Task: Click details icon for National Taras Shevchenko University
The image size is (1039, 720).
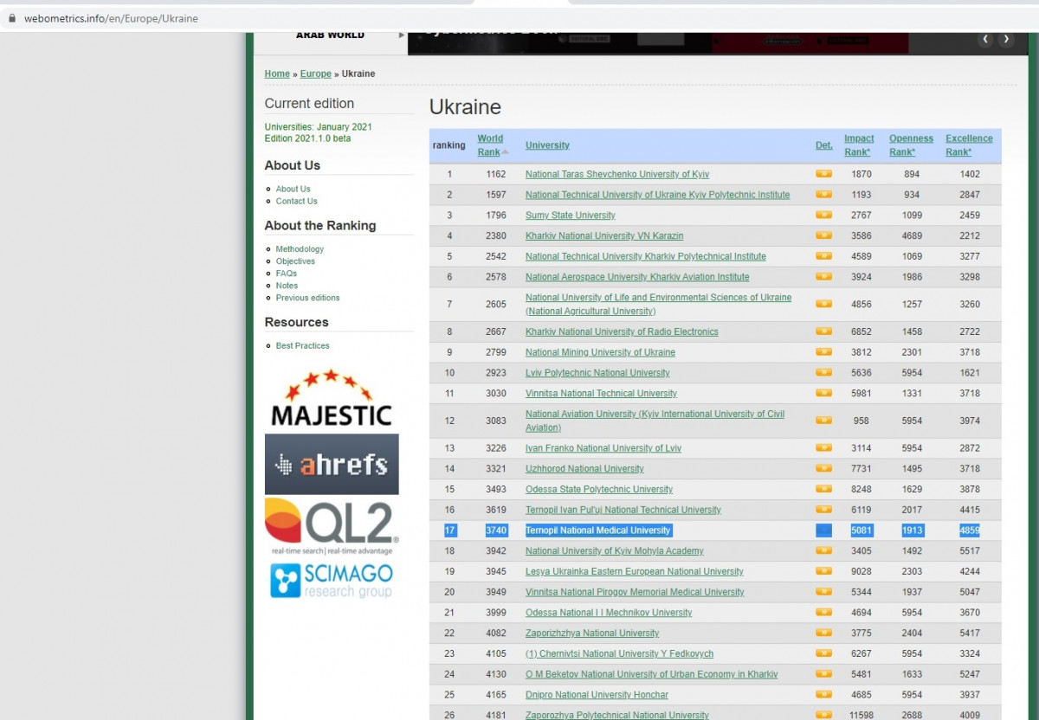Action: click(823, 174)
